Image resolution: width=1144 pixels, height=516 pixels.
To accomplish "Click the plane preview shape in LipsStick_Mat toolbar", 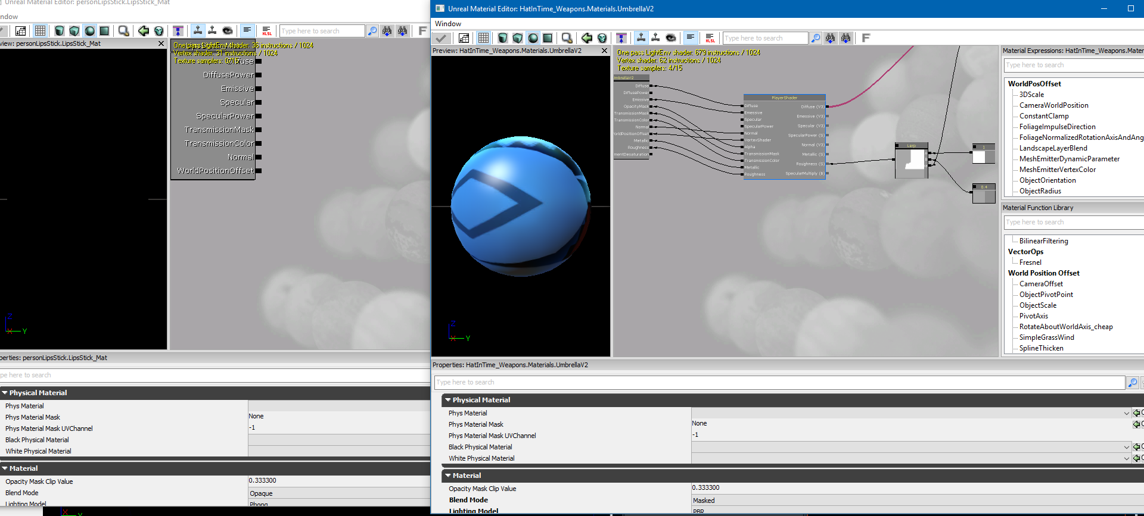I will 104,31.
